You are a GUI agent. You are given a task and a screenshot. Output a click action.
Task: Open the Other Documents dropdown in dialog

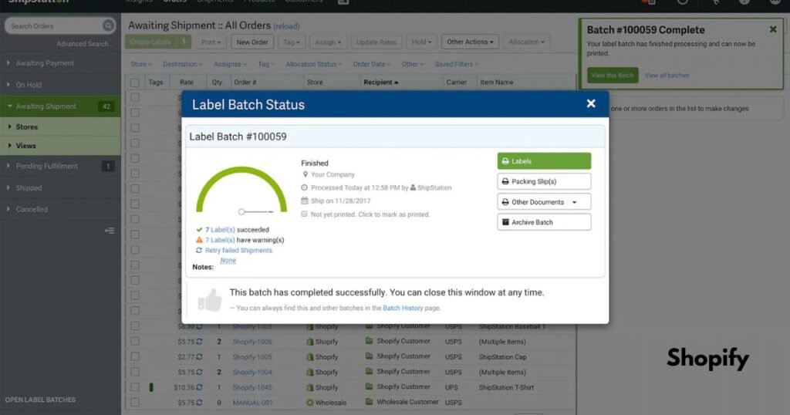[x=544, y=202]
